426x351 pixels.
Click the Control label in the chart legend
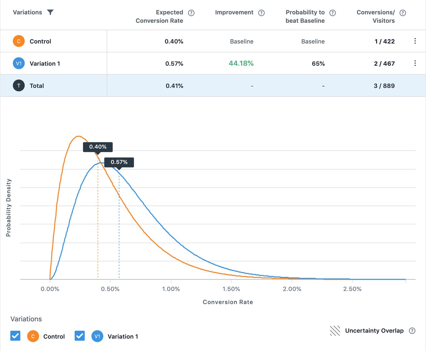point(54,336)
